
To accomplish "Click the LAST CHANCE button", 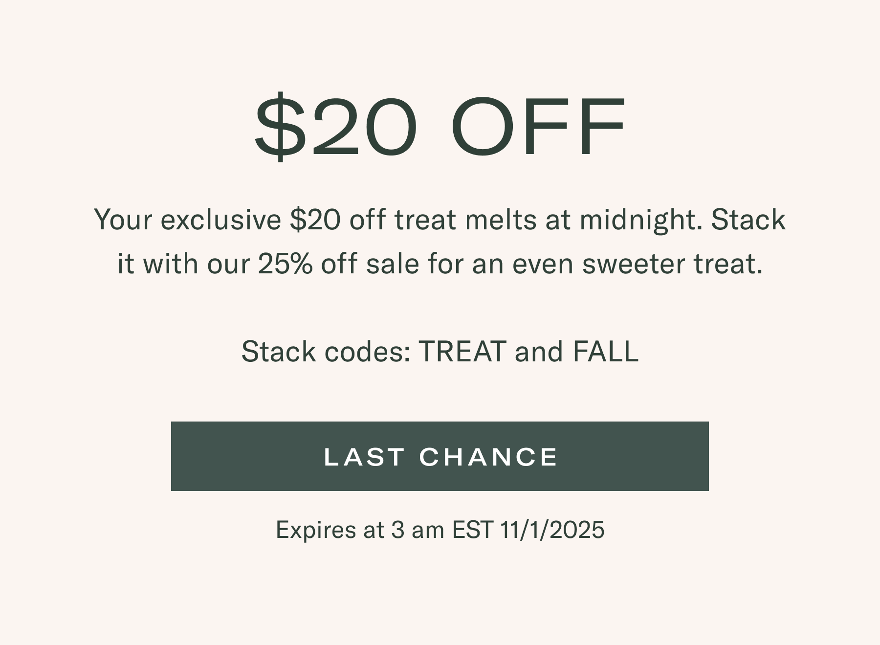I will click(440, 456).
